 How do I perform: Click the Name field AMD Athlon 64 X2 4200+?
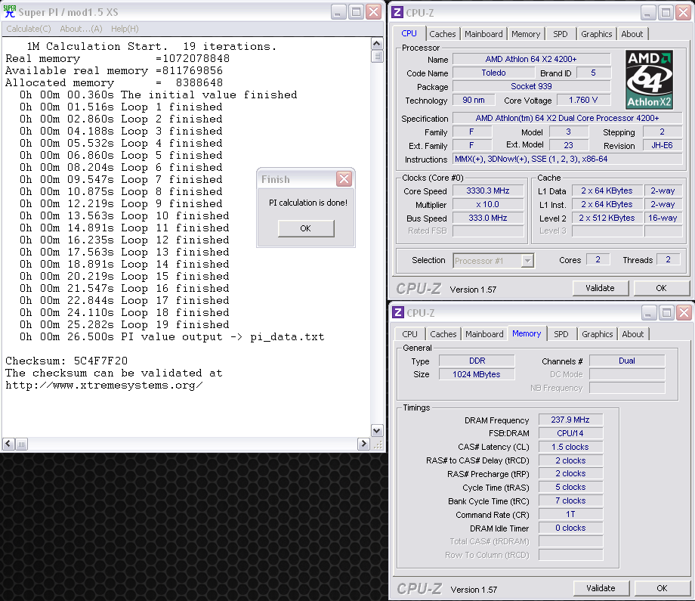(531, 59)
